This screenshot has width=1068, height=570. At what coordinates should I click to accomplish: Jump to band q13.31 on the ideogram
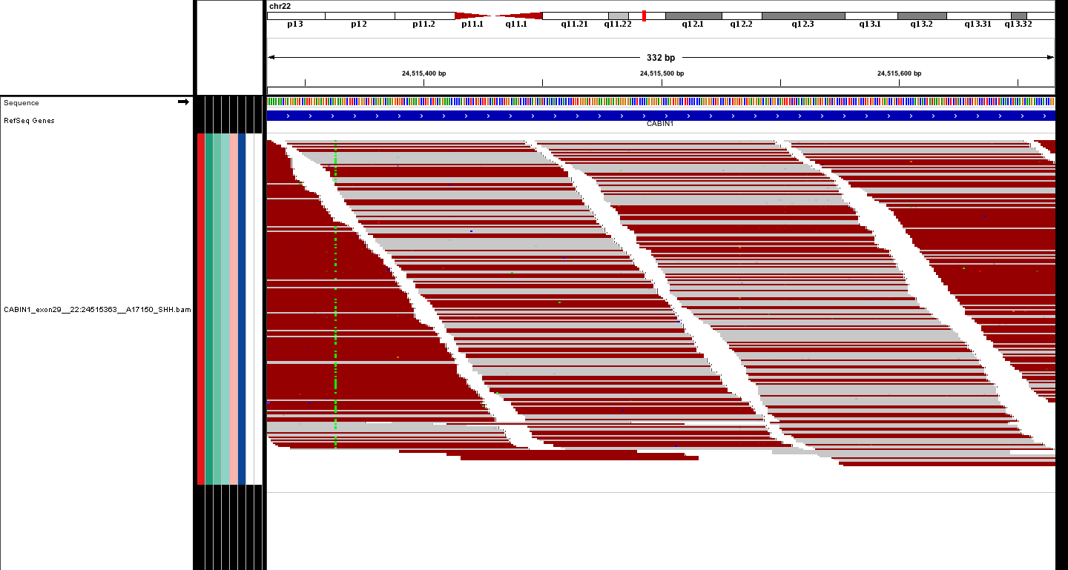[978, 16]
